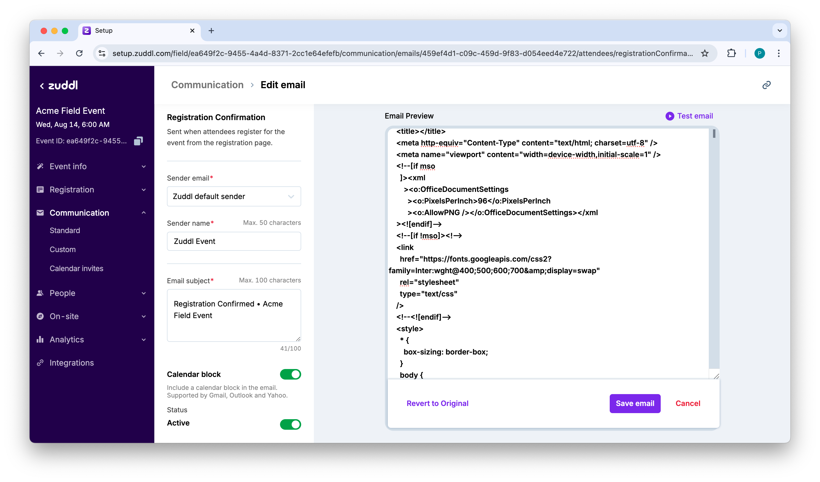Select the Custom emails submenu item

click(x=62, y=249)
